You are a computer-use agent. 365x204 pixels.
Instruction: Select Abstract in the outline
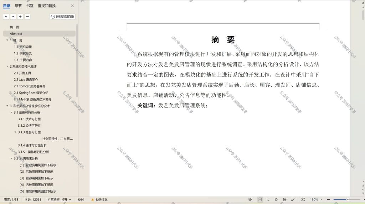click(16, 34)
